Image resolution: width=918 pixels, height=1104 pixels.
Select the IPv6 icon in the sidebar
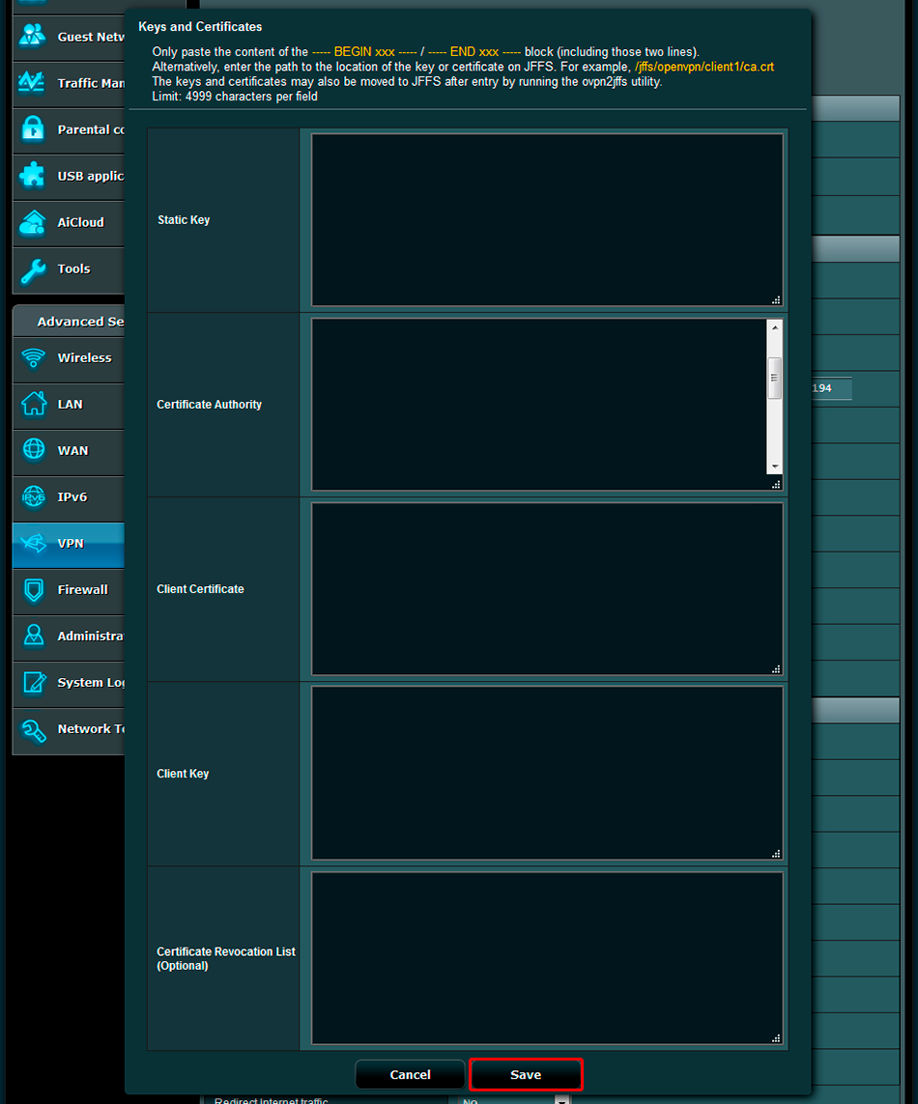point(34,497)
